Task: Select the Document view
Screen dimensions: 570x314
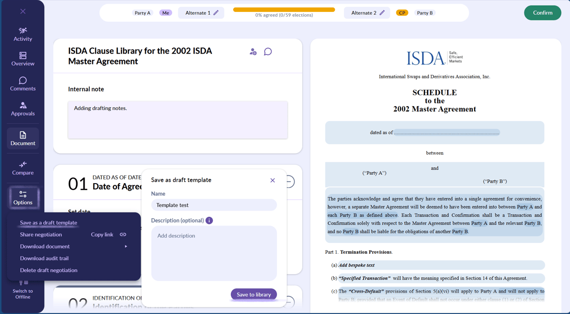Action: point(23,139)
